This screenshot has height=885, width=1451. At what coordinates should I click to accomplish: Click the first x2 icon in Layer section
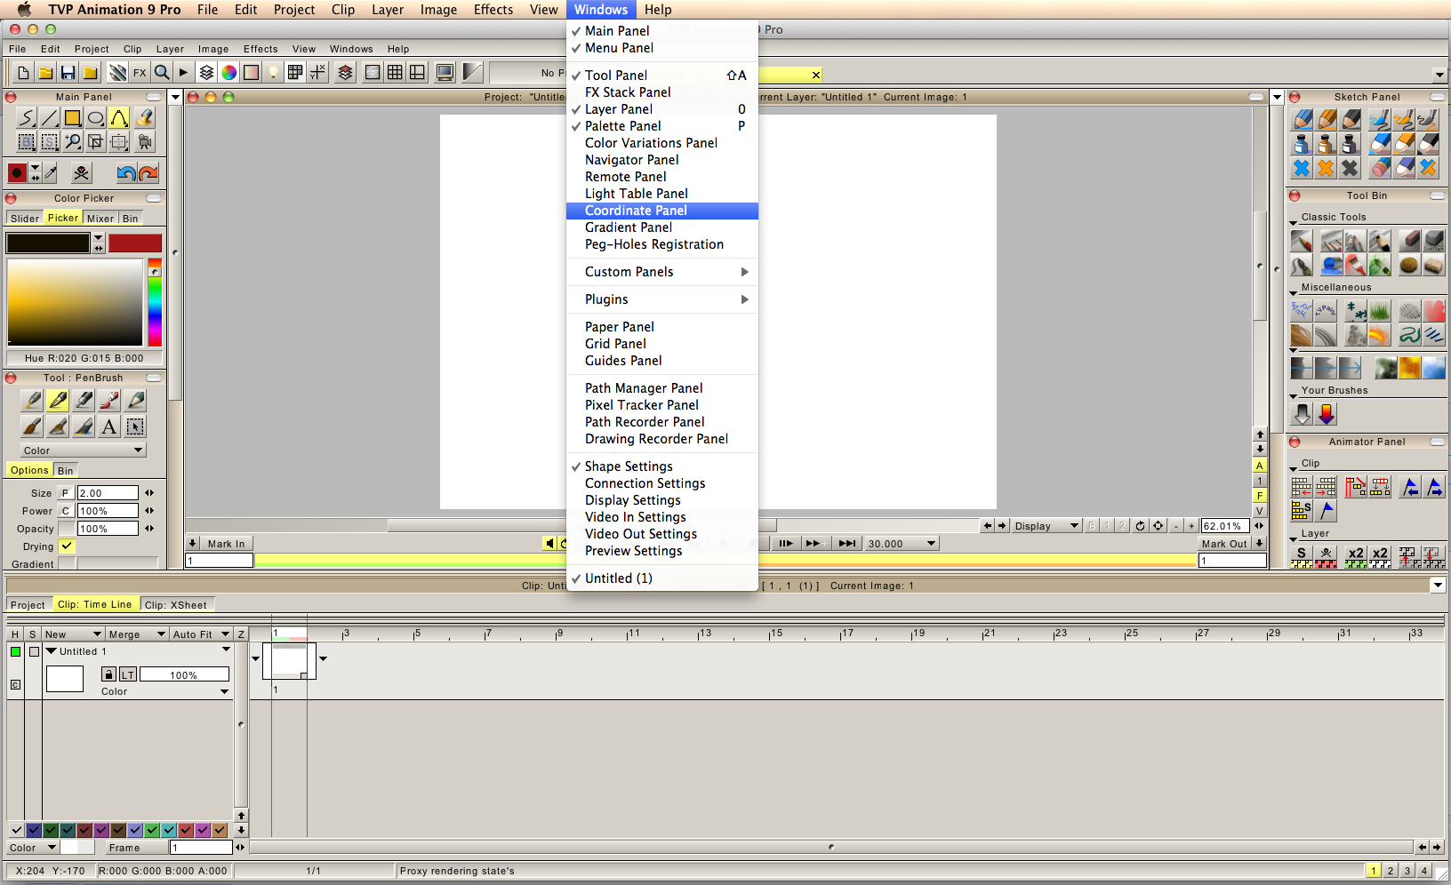click(1355, 556)
